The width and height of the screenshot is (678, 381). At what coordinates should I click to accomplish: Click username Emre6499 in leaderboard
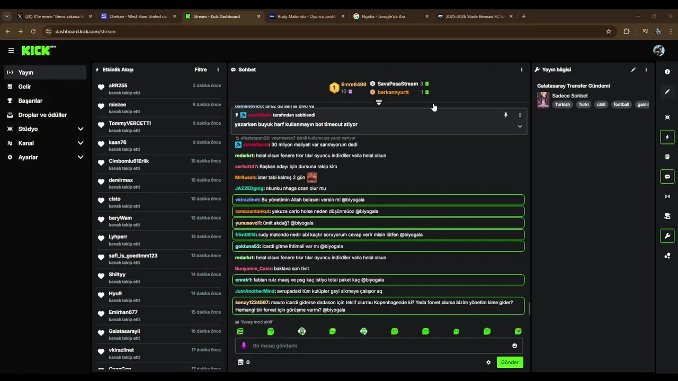point(354,85)
